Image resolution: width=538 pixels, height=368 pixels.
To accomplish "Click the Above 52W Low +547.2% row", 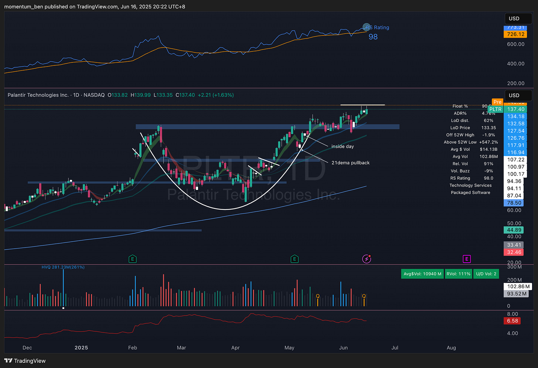I will [x=471, y=142].
